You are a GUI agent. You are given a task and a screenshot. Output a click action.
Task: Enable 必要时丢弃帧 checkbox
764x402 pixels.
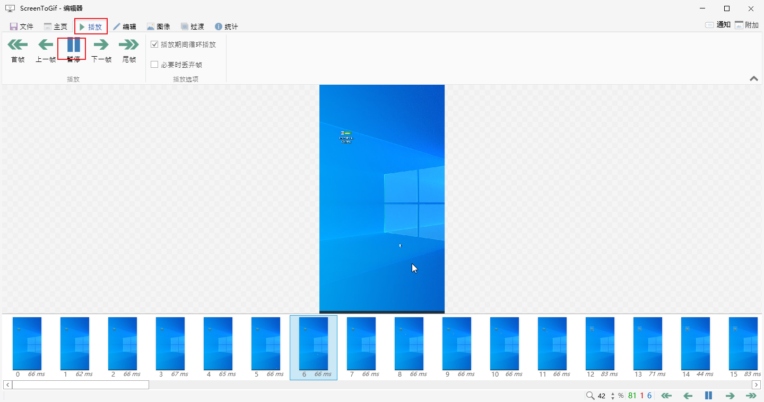coord(155,65)
